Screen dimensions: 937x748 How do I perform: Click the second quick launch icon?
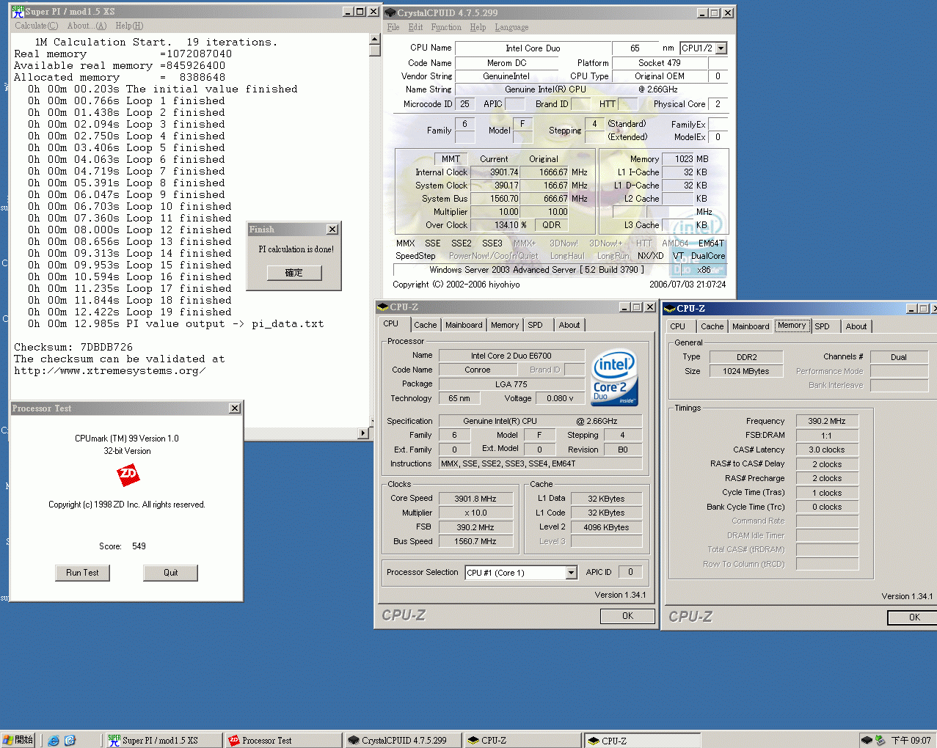point(70,741)
